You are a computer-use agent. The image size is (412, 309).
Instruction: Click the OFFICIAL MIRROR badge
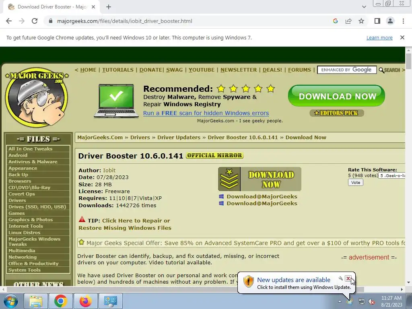(215, 155)
